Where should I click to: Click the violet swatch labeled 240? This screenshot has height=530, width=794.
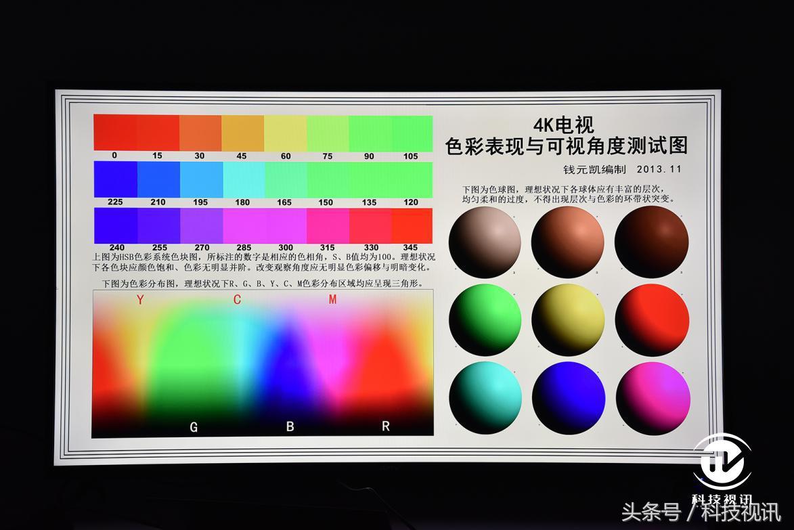coord(114,225)
